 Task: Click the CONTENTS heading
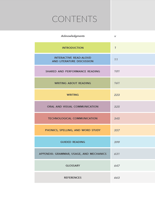[74, 19]
